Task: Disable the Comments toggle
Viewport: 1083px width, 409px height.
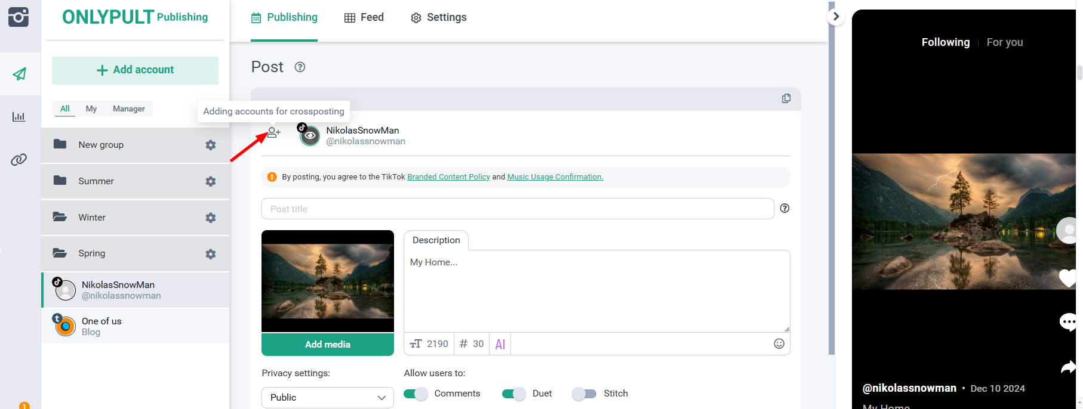Action: 416,393
